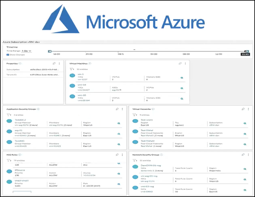Click the magnifier icon for vm-asg-01-nsg
The width and height of the screenshot is (255, 197).
pyautogui.click(x=245, y=179)
